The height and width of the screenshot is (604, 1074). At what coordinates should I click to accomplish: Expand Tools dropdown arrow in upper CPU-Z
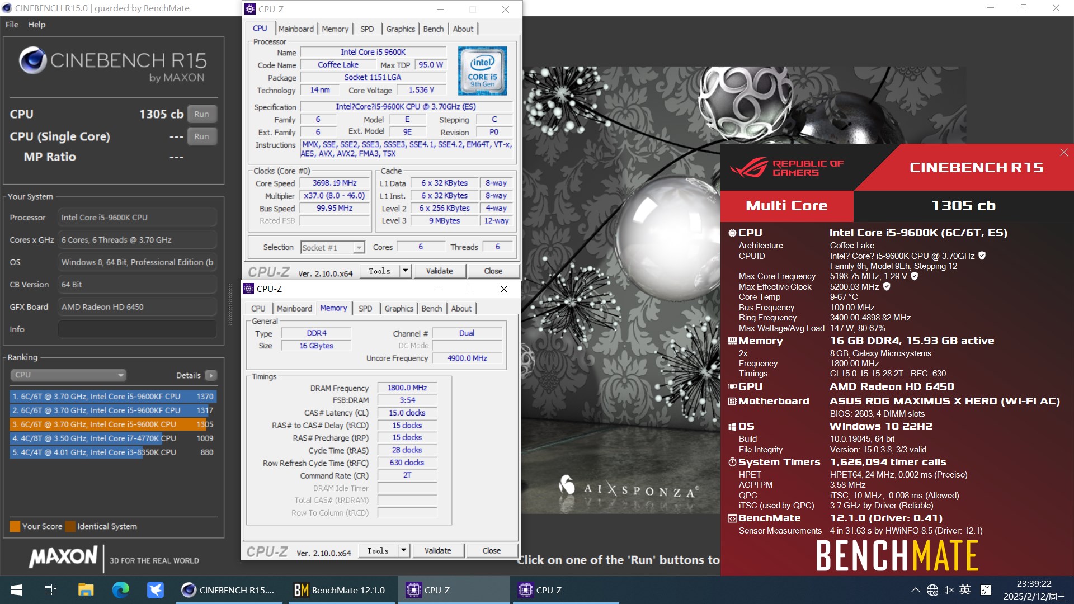pyautogui.click(x=405, y=271)
